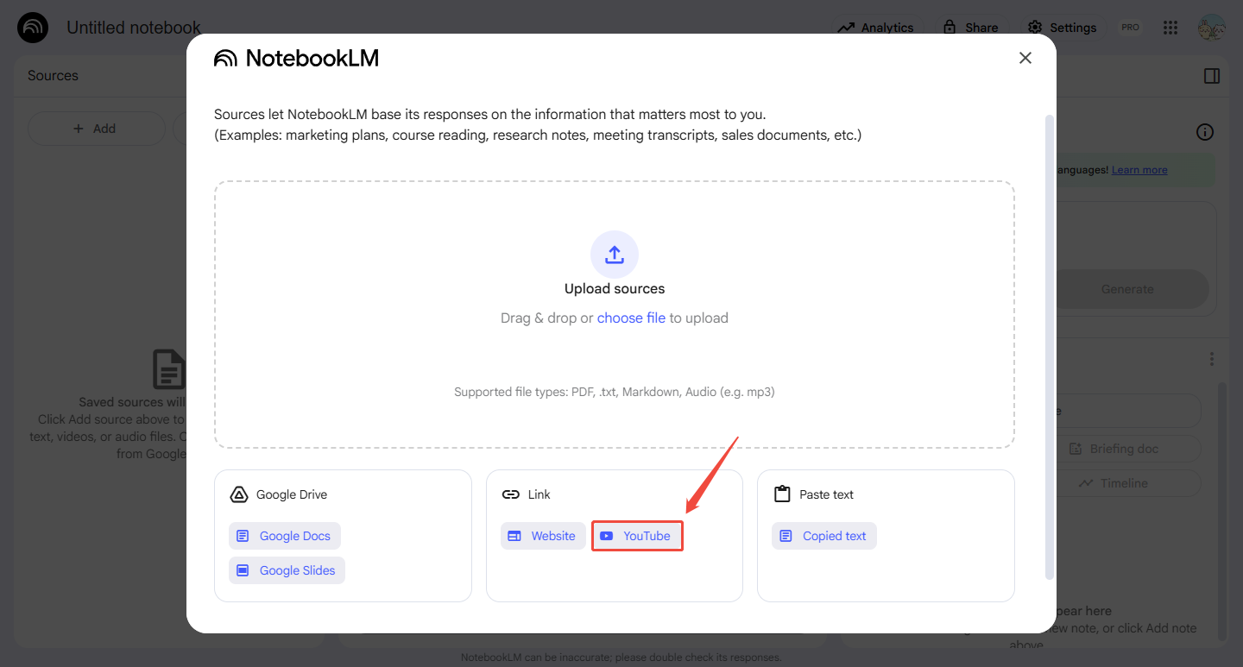
Task: Open the Share option
Action: point(970,28)
